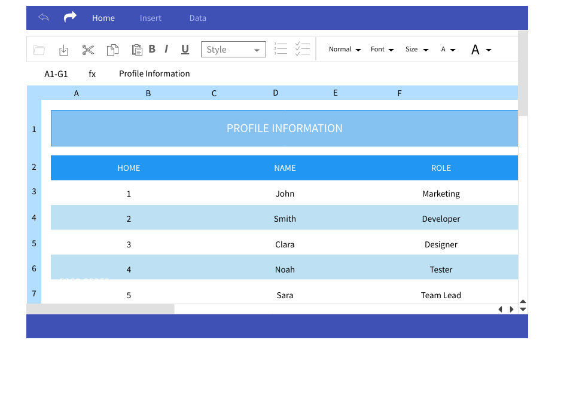Toggle Underline formatting
570x398 pixels.
185,49
